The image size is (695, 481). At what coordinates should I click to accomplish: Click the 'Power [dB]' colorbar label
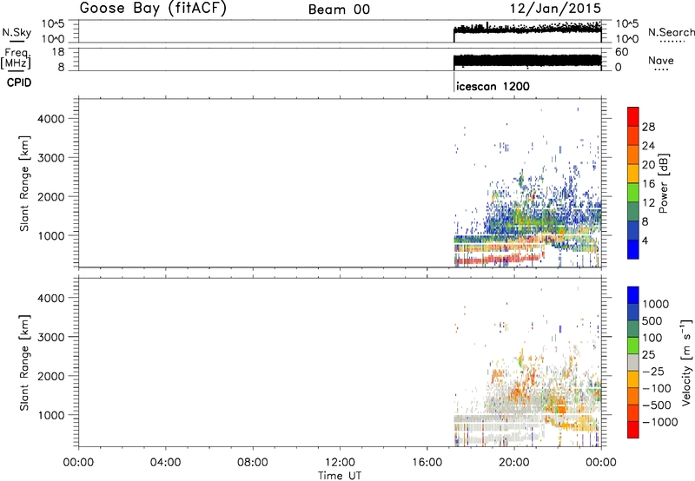(x=663, y=183)
